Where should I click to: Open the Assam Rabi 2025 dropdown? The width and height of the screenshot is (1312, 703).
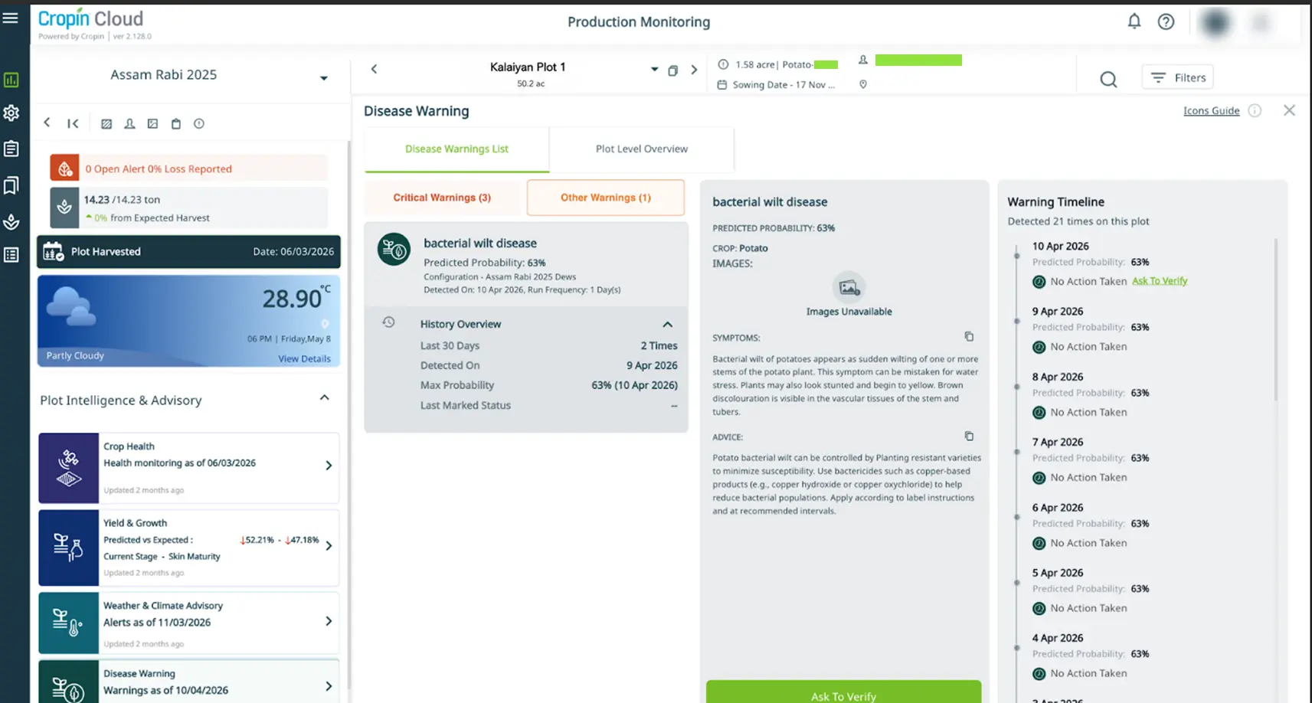click(324, 77)
